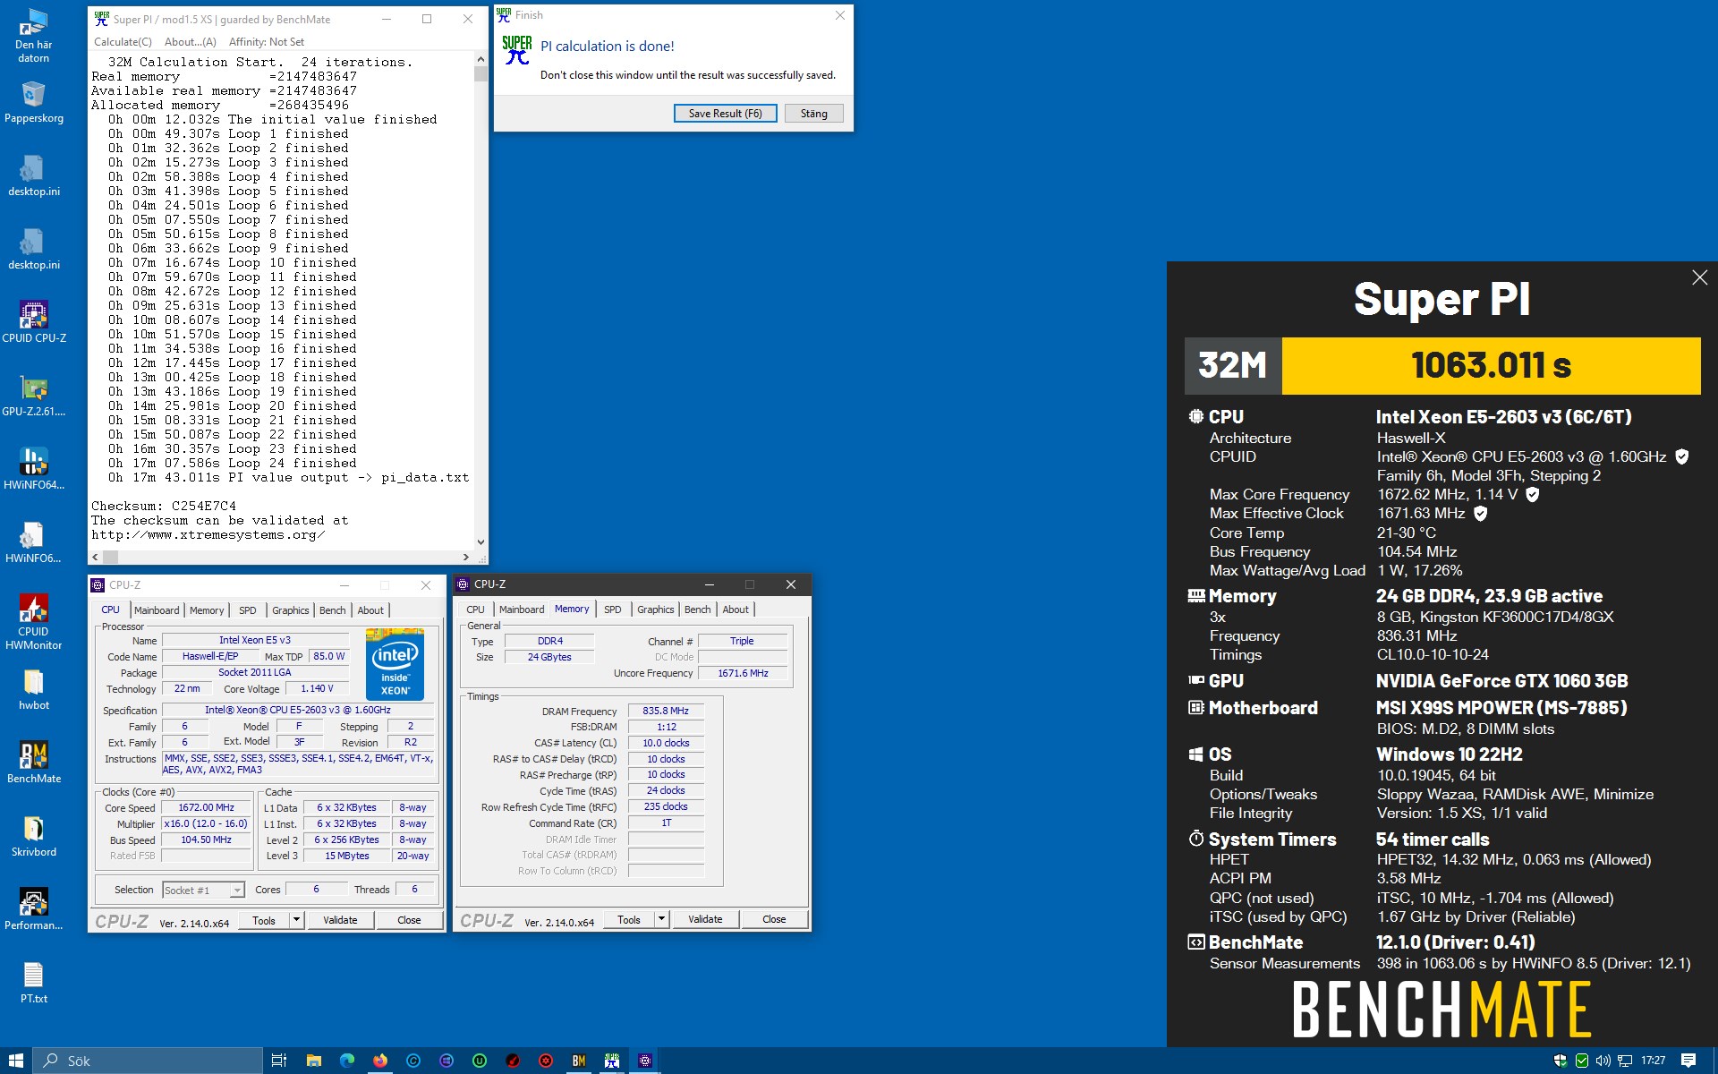Open Firefox from the taskbar
1718x1074 pixels.
tap(380, 1061)
